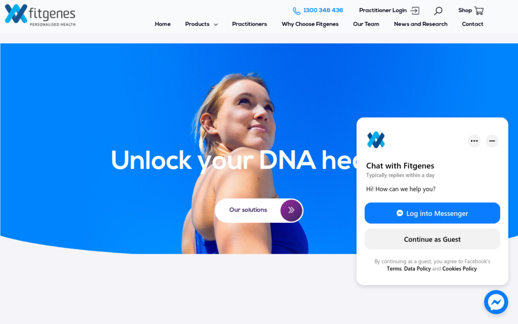Open the Data Policy link

[417, 269]
